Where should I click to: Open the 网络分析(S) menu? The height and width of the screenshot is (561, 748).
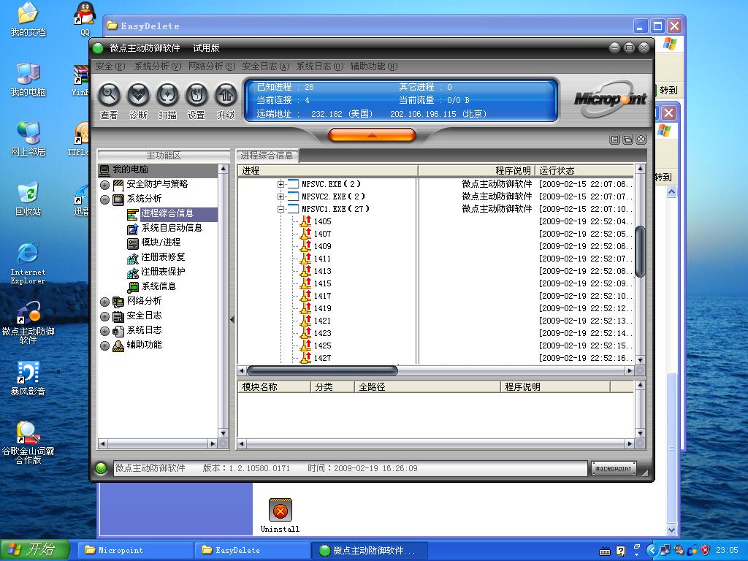212,66
